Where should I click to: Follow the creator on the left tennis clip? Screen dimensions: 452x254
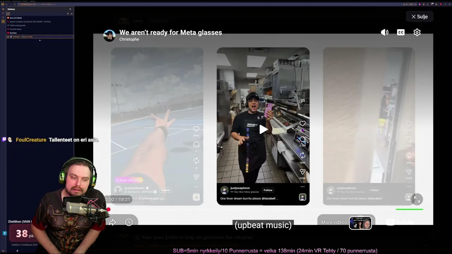coord(166,190)
